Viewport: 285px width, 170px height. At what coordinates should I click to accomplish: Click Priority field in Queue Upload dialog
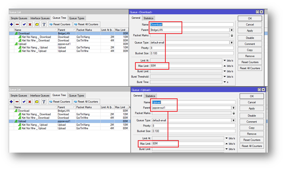[x=194, y=126]
